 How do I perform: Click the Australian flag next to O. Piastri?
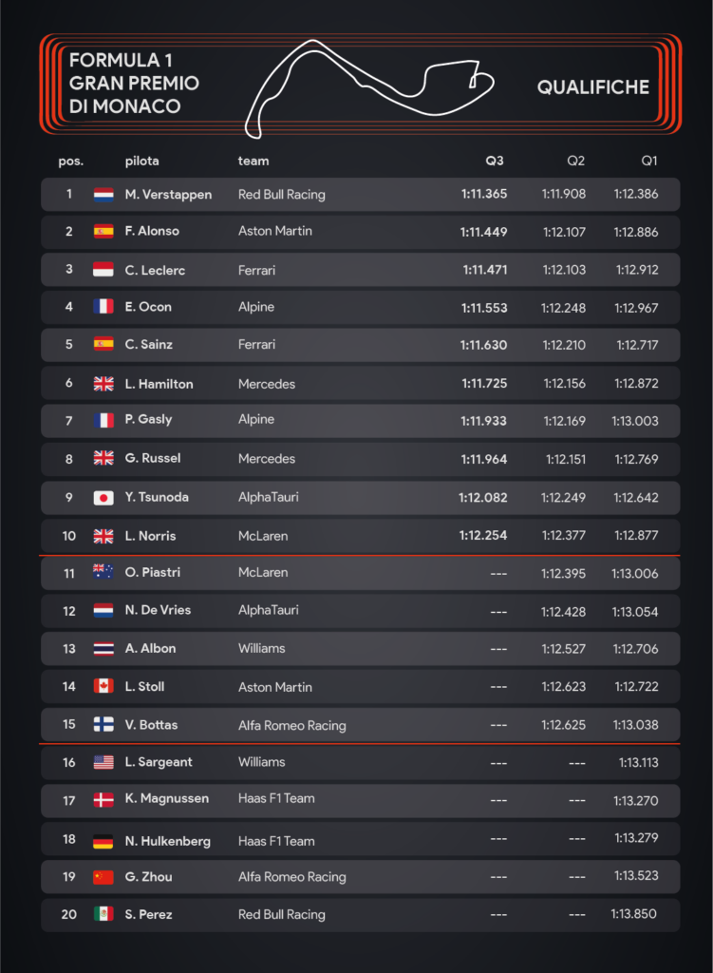pos(103,571)
